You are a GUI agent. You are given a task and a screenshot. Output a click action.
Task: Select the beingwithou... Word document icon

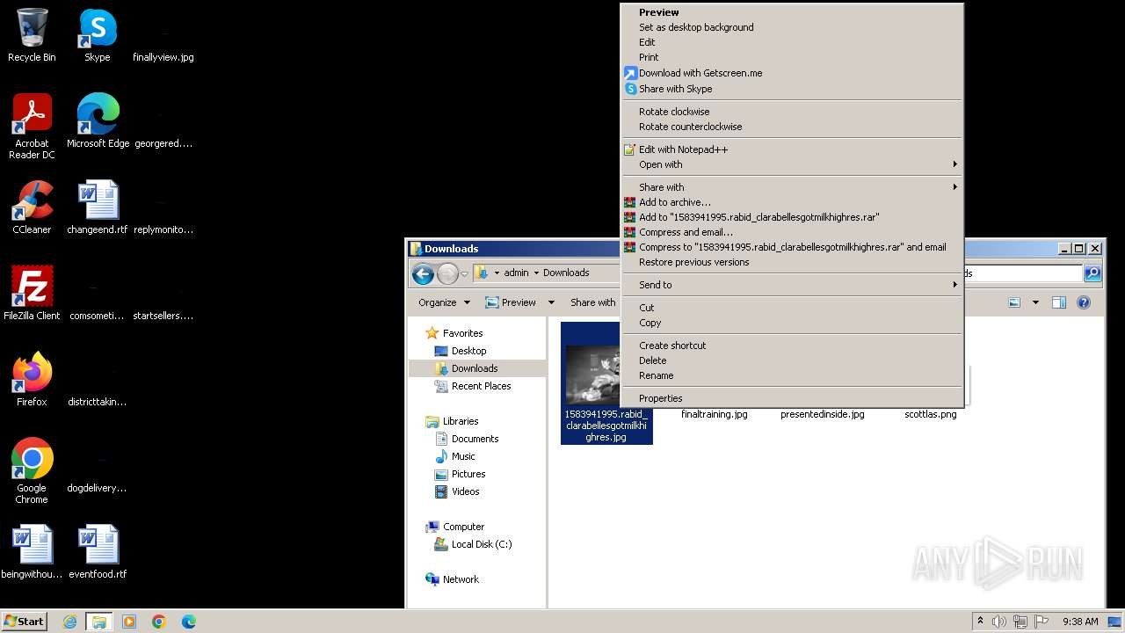[32, 552]
